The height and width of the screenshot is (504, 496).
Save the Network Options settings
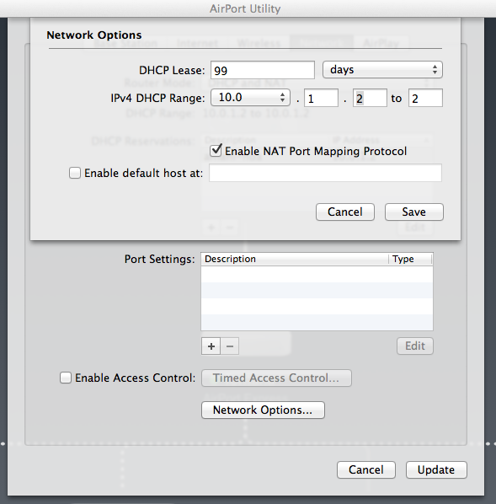click(x=414, y=212)
